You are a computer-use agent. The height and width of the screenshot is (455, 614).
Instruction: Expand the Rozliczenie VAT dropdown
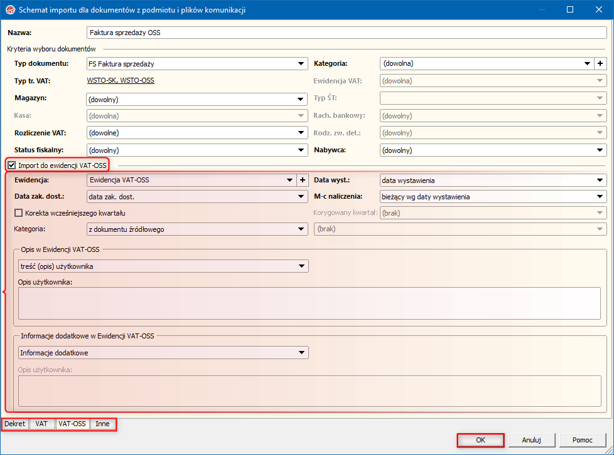301,133
